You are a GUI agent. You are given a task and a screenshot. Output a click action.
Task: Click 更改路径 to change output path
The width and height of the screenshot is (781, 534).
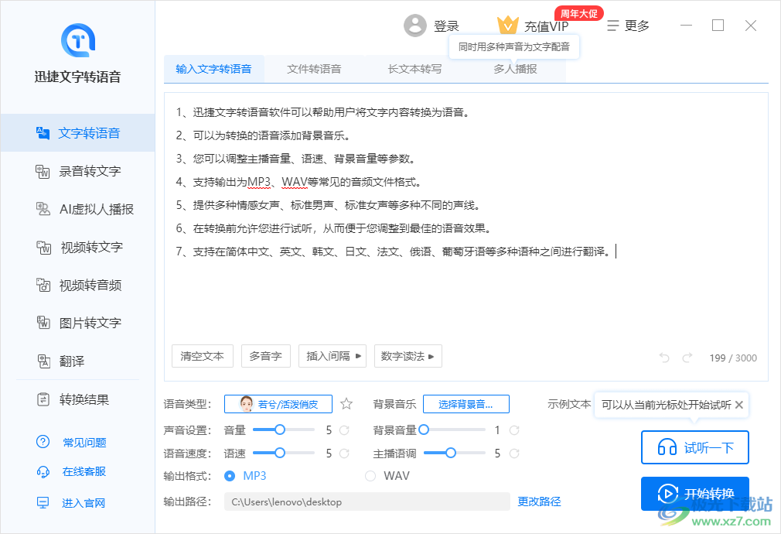539,501
